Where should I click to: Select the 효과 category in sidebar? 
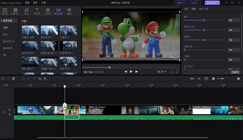click(5, 35)
